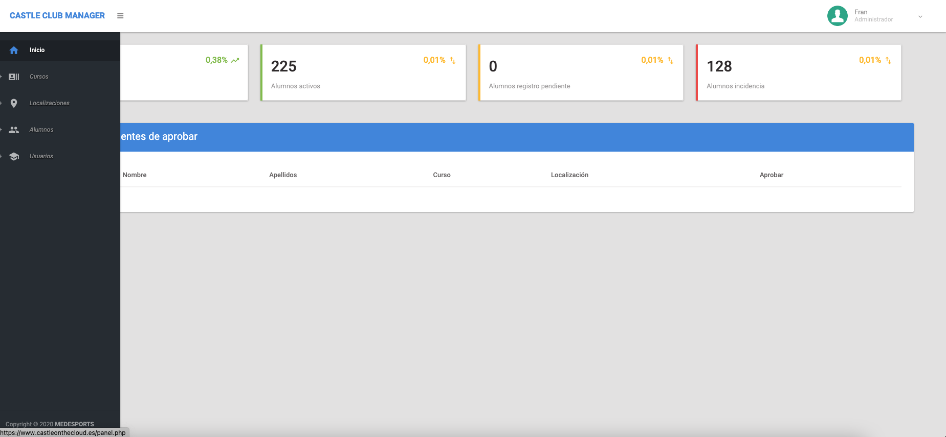Click the Alumnos people icon
Screen dimensions: 946x437
[x=14, y=130]
